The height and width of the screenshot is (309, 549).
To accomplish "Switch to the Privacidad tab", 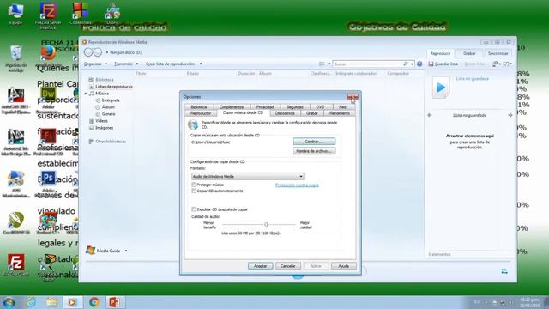I will 265,106.
